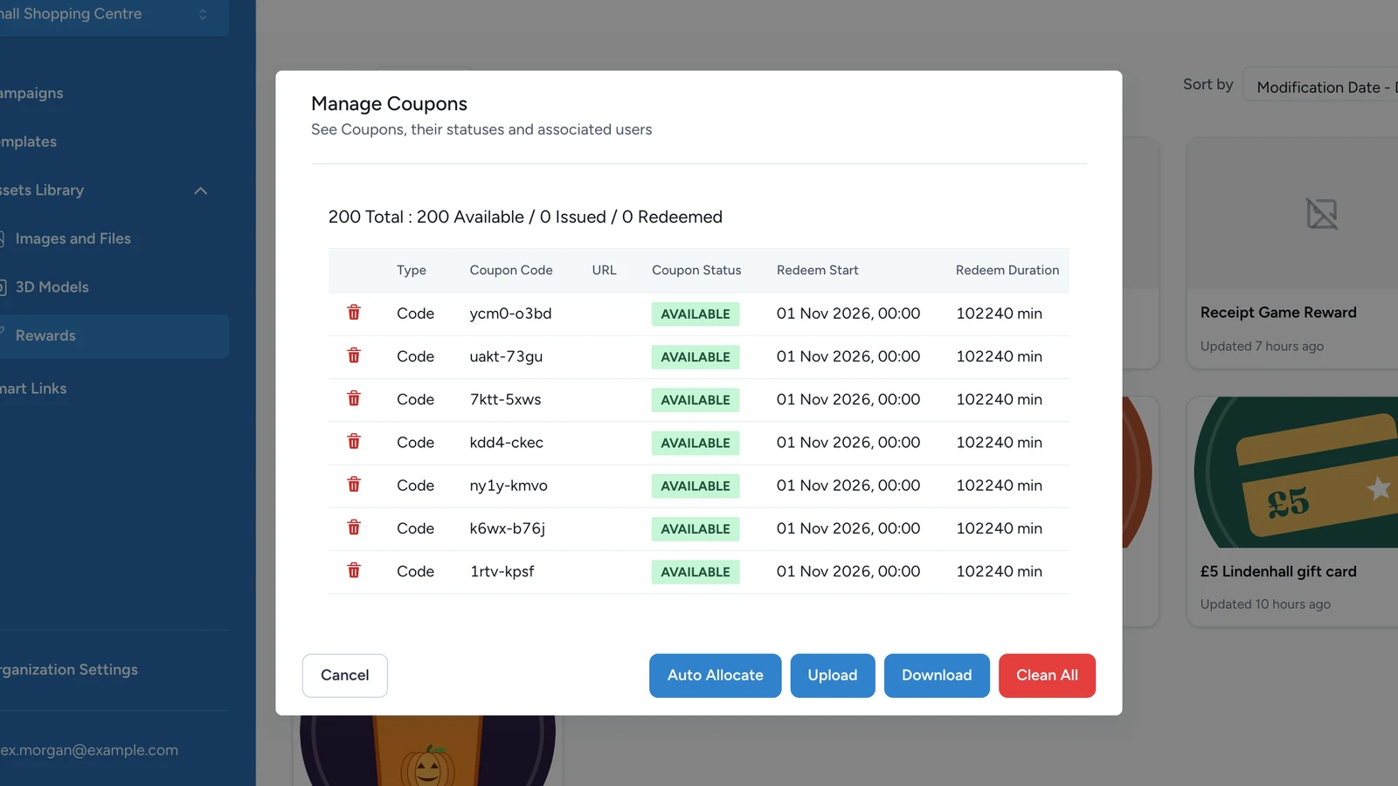Go to 3D Models section
The width and height of the screenshot is (1398, 786).
(52, 286)
